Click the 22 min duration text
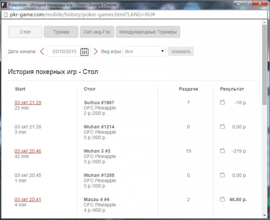The image size is (270, 220). (x=22, y=108)
